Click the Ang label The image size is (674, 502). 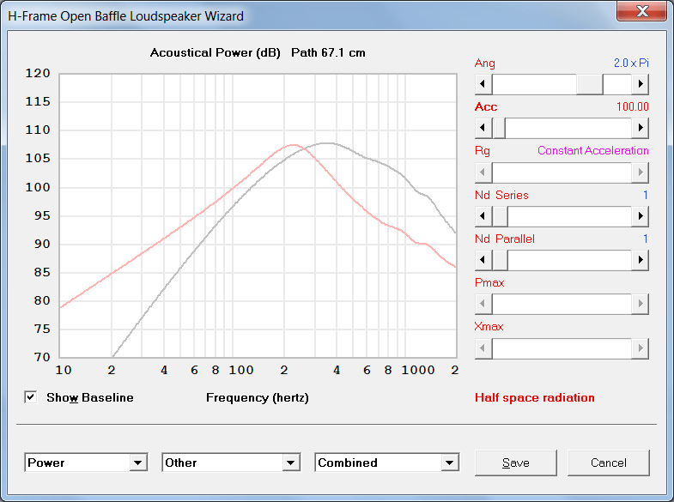point(485,64)
